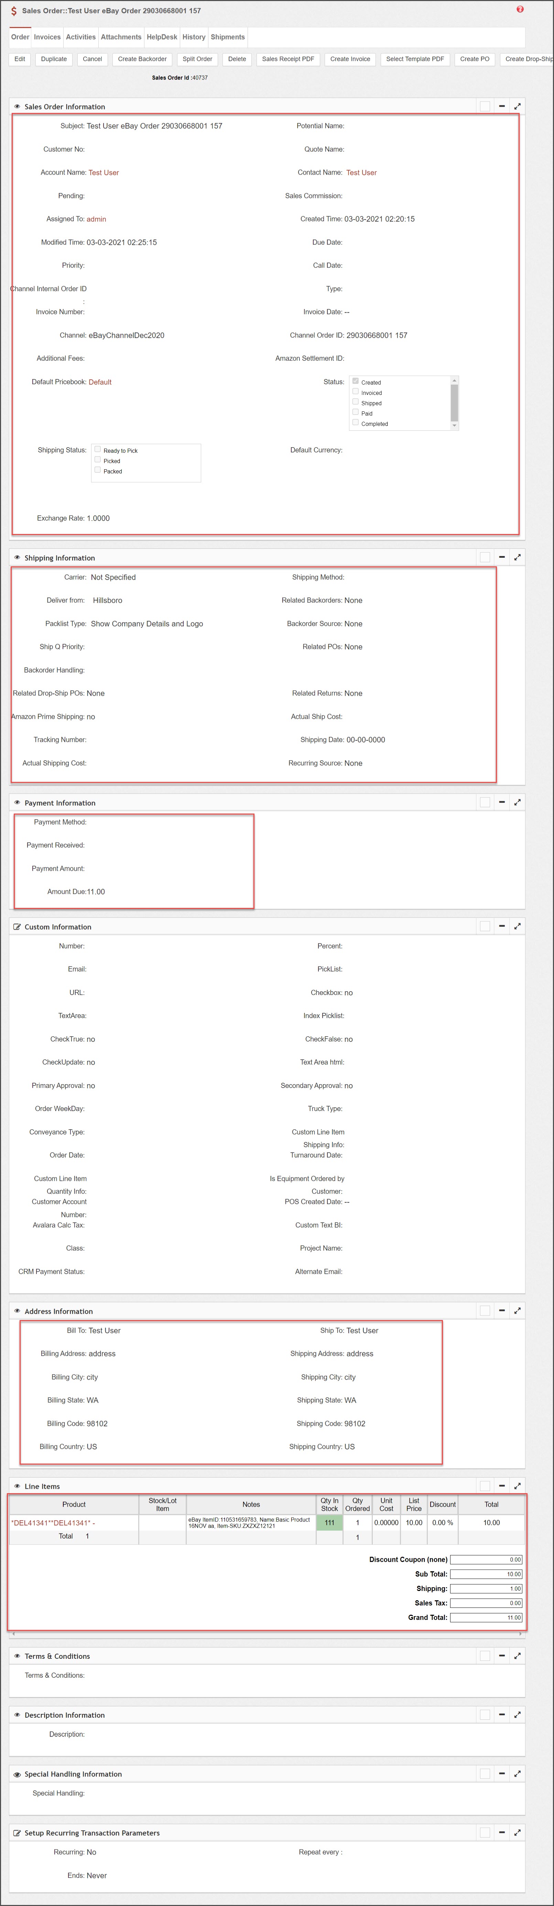Maximize the Line Items panel
The width and height of the screenshot is (554, 1906).
click(517, 1486)
